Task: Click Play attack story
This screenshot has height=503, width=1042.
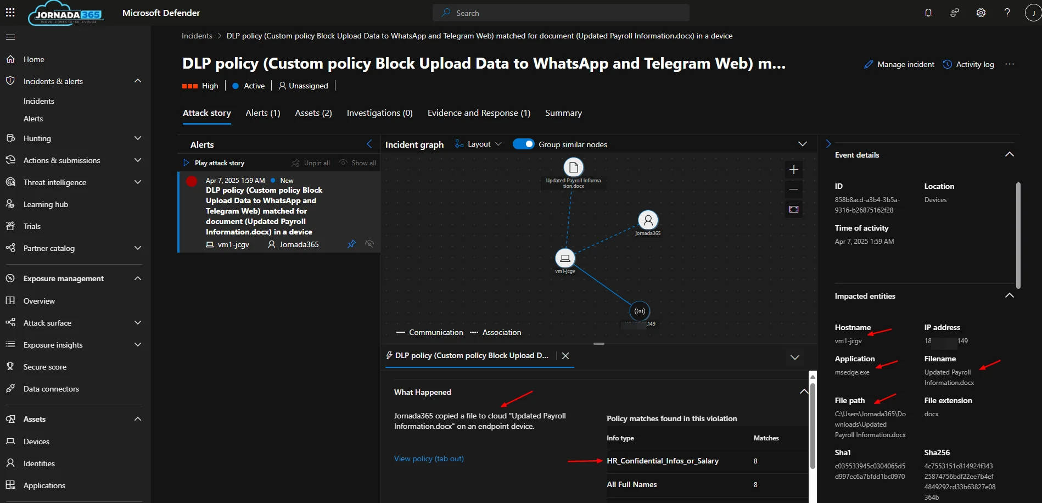Action: click(x=214, y=163)
